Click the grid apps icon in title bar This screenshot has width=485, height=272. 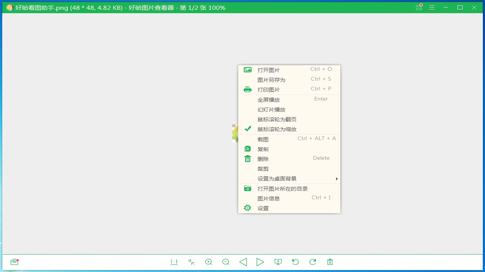click(419, 8)
